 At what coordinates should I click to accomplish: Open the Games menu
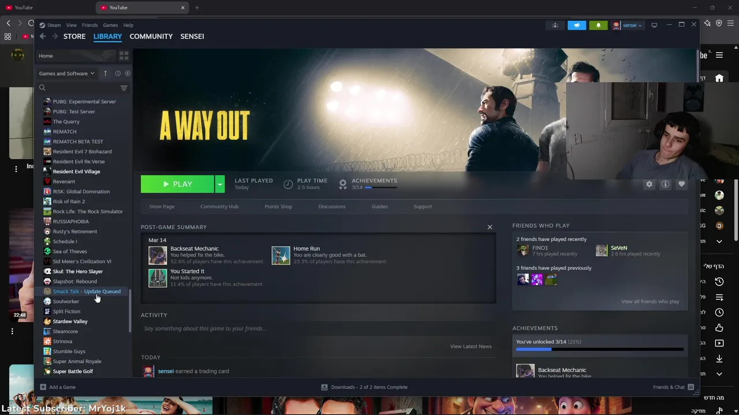[x=110, y=25]
